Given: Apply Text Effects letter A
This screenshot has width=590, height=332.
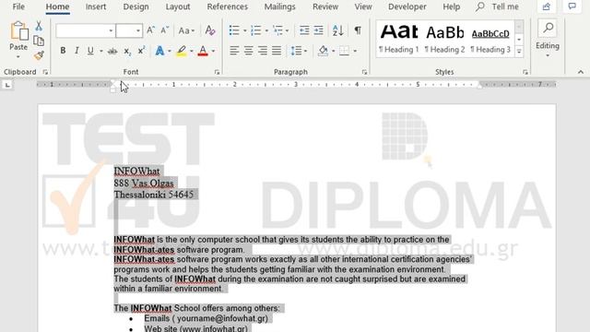Looking at the screenshot, I should point(159,51).
